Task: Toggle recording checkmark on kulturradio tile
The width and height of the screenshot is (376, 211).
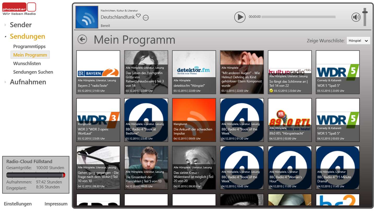Action: pyautogui.click(x=271, y=91)
